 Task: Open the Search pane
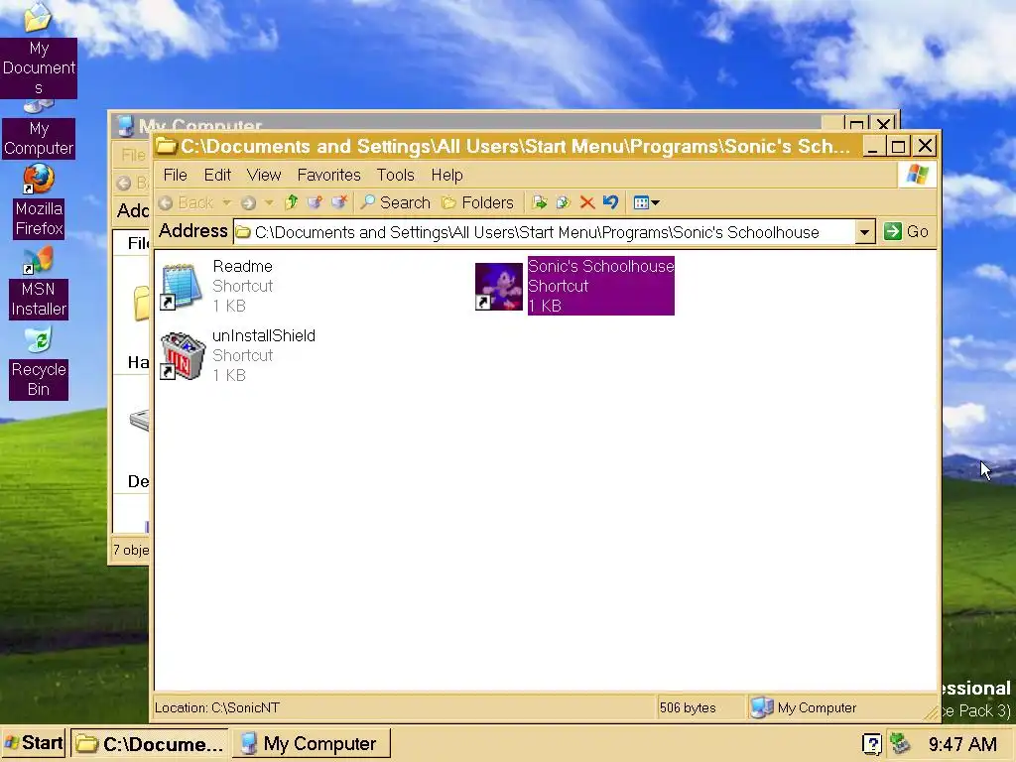(395, 202)
